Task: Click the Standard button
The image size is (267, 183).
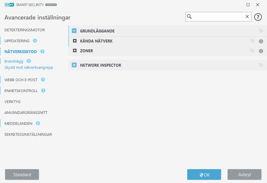Action: 22,174
